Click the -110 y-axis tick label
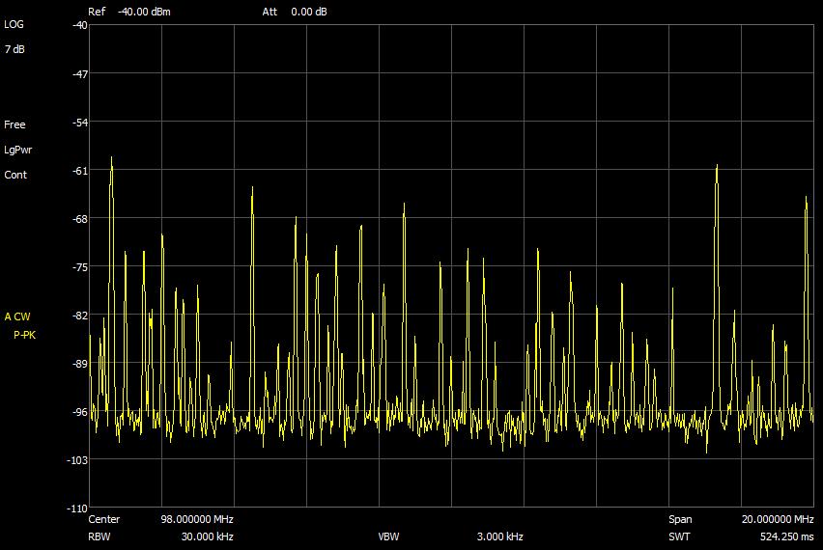The width and height of the screenshot is (823, 550). click(x=77, y=509)
